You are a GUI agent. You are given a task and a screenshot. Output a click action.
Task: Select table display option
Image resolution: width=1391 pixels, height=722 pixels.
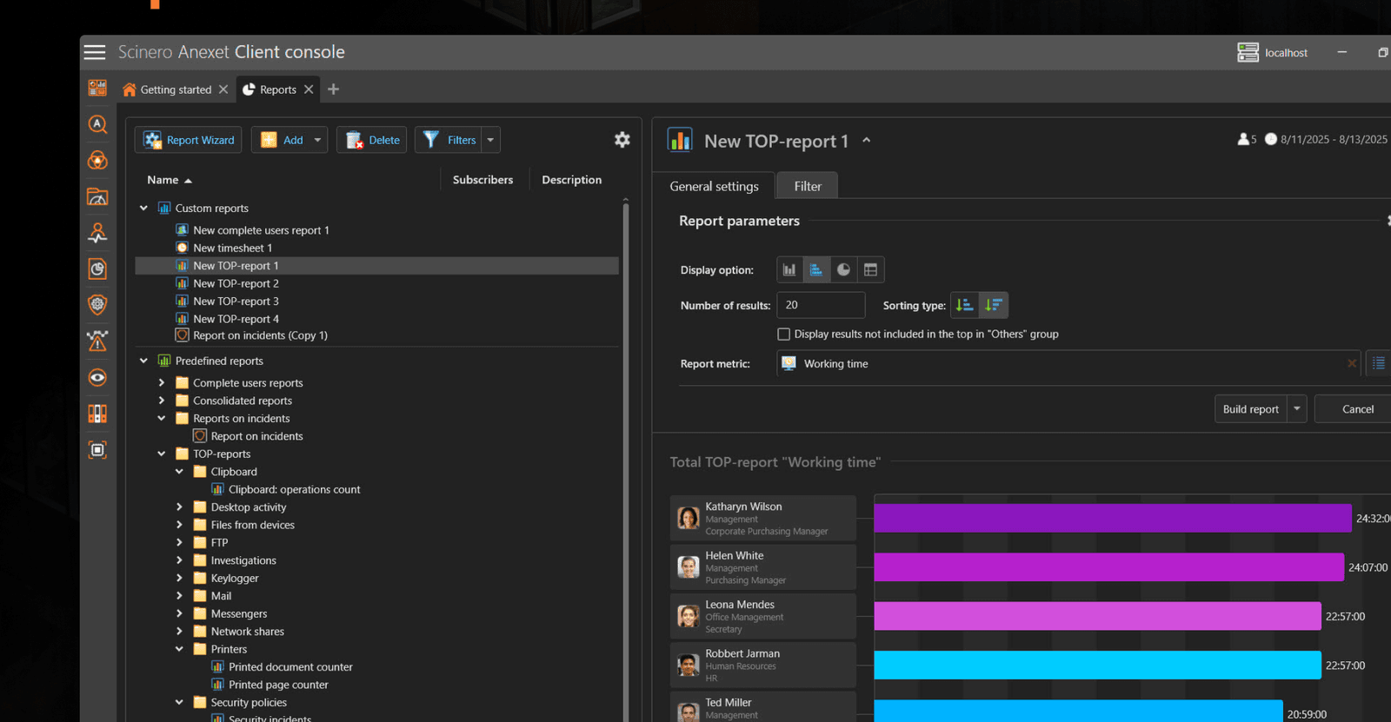870,269
